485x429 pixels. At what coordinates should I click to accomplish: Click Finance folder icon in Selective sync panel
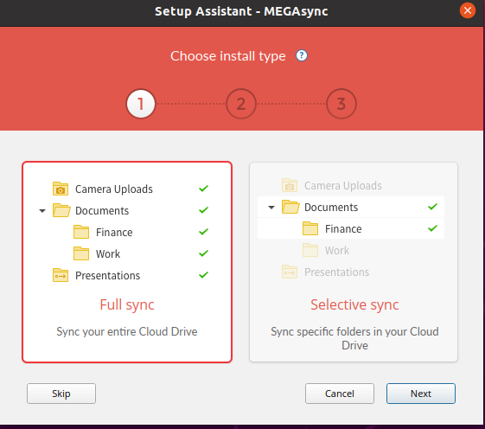[310, 228]
